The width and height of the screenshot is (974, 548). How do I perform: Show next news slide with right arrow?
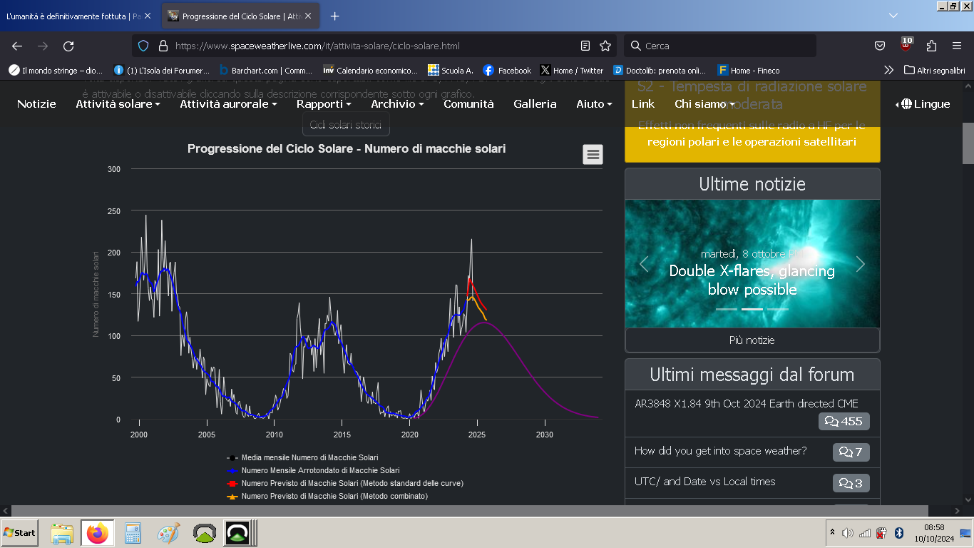861,264
